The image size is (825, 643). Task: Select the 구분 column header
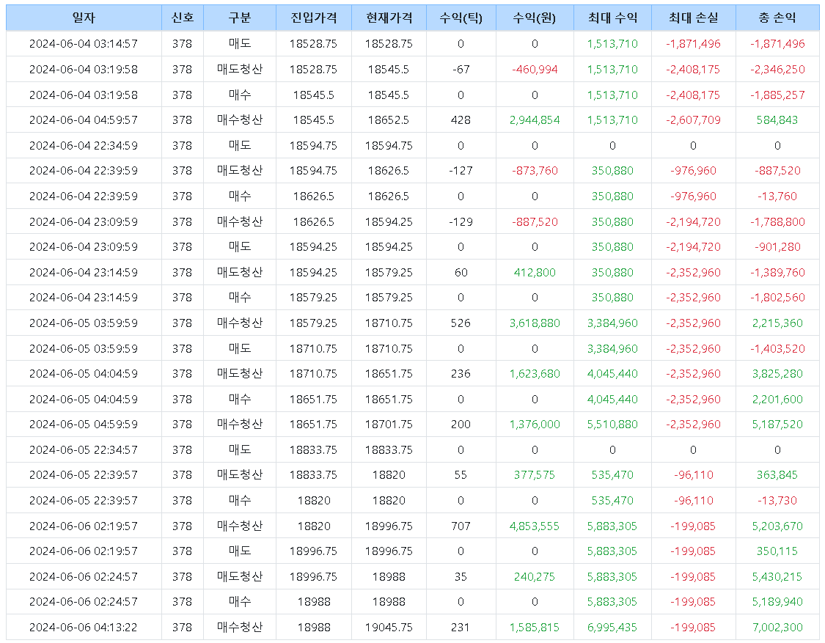click(240, 18)
